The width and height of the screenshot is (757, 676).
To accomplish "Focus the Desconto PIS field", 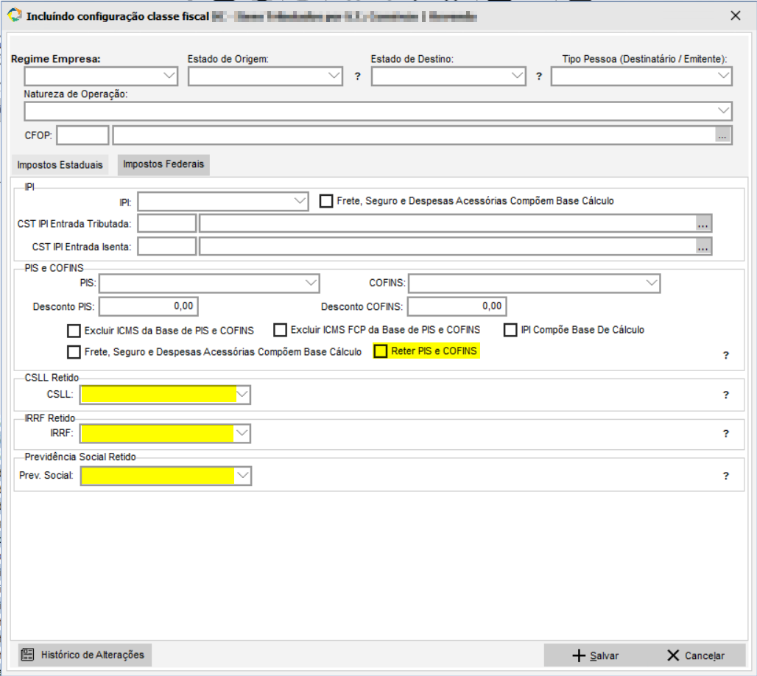I will (149, 306).
